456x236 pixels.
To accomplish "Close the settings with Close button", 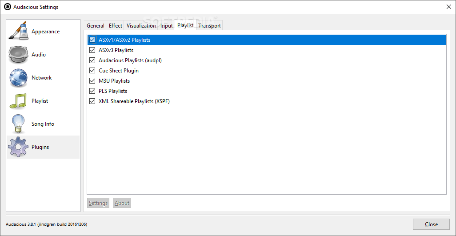I will coord(431,224).
